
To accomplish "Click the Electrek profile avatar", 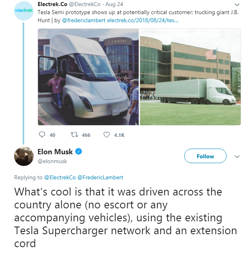I will click(x=24, y=10).
